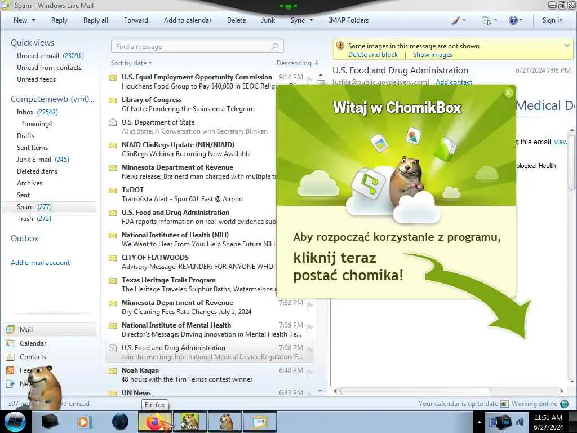Expand the chevron on the images warning bar
Image resolution: width=577 pixels, height=433 pixels.
click(567, 46)
